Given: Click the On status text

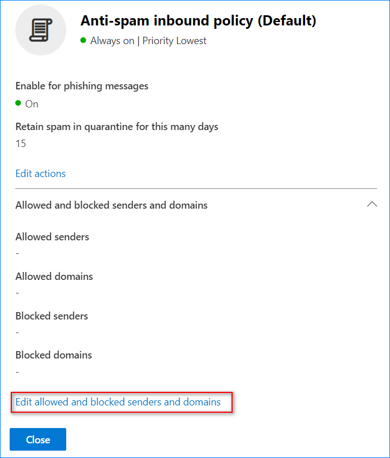Looking at the screenshot, I should 32,104.
